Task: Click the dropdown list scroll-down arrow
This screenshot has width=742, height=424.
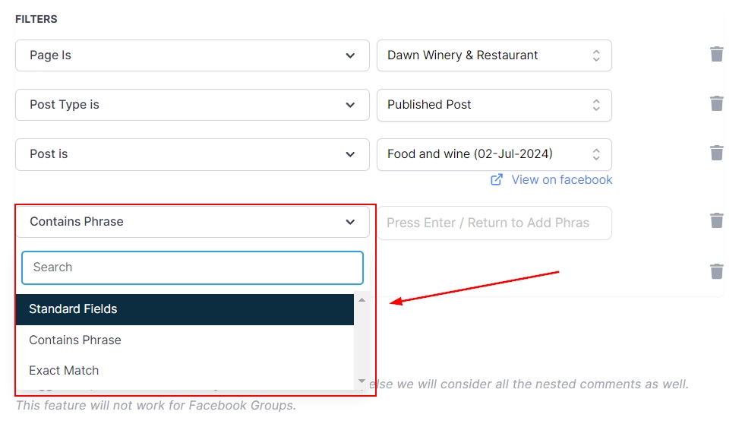Action: click(x=362, y=381)
